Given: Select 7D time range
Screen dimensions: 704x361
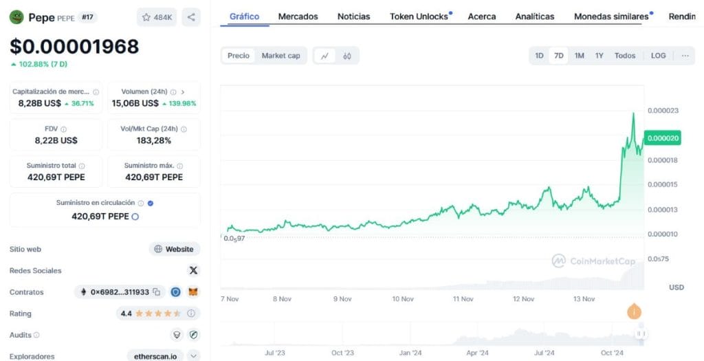Looking at the screenshot, I should click(x=558, y=56).
